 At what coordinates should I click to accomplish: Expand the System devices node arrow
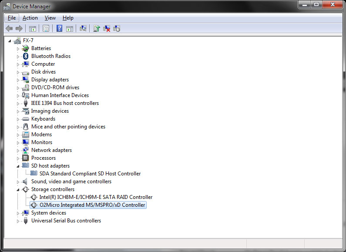18,213
